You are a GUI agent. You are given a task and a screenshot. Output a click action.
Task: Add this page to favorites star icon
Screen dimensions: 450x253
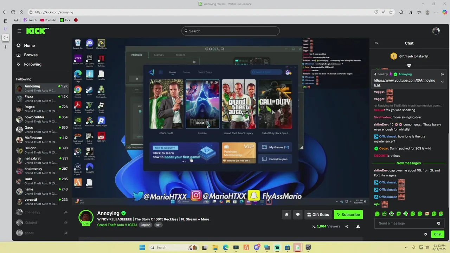(391, 12)
